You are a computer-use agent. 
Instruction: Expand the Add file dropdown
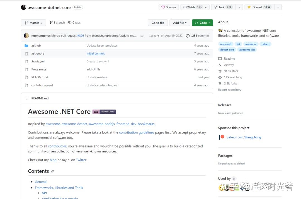[180, 23]
